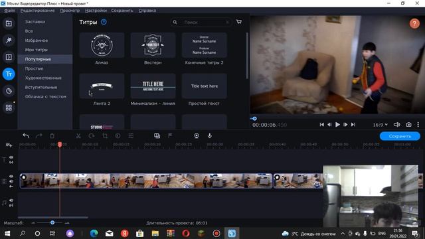Open color adjustments tool icon
This screenshot has height=239, width=425.
pos(118,135)
